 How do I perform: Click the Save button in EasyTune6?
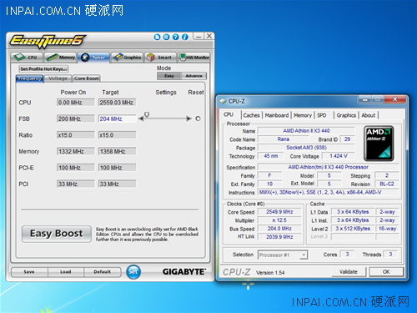(29, 272)
